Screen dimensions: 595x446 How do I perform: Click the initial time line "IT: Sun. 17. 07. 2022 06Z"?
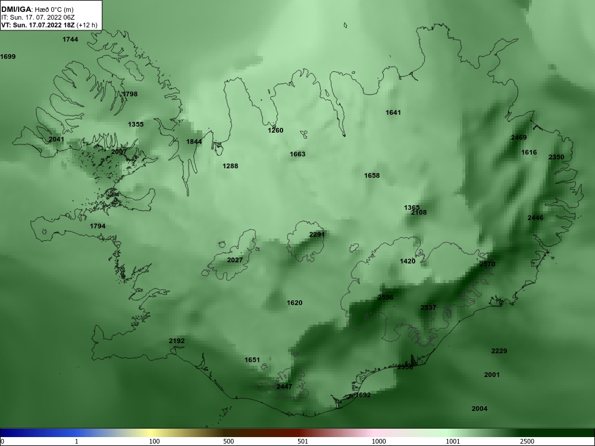(x=37, y=17)
